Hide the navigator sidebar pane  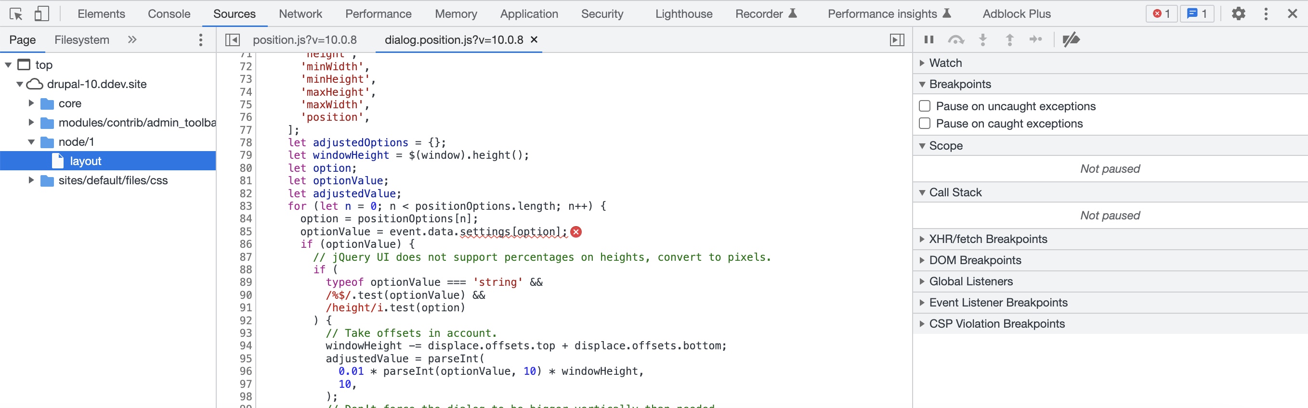pos(232,39)
